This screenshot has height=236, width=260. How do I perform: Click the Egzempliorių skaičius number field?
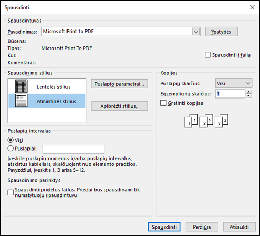tap(230, 94)
